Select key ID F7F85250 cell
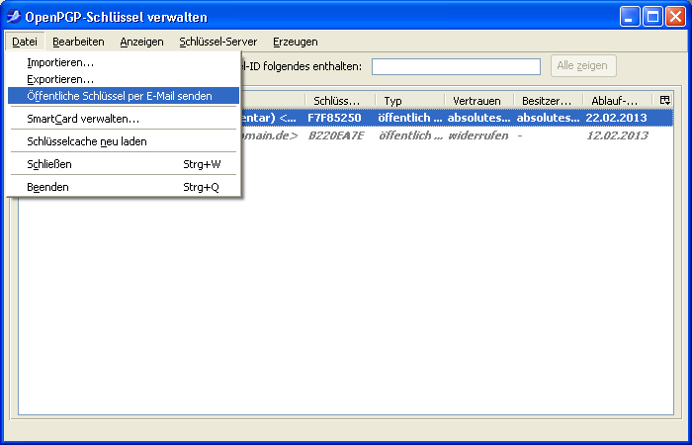The image size is (692, 445). (334, 118)
